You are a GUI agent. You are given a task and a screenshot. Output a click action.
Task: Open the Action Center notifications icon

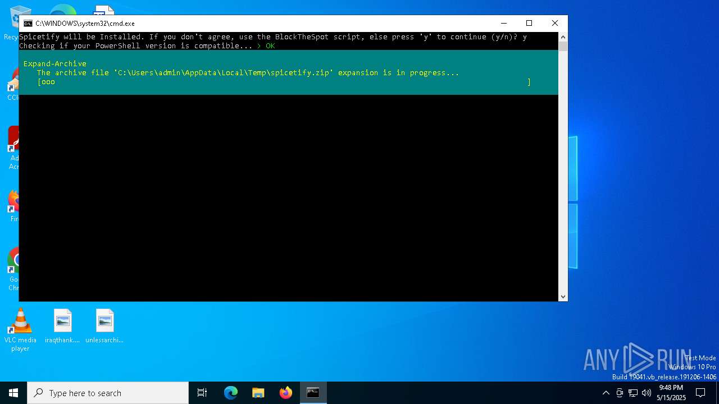(700, 393)
